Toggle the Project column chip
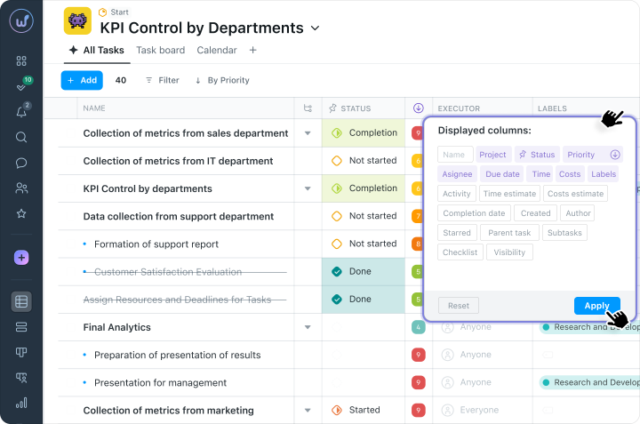The width and height of the screenshot is (640, 424). pos(492,155)
